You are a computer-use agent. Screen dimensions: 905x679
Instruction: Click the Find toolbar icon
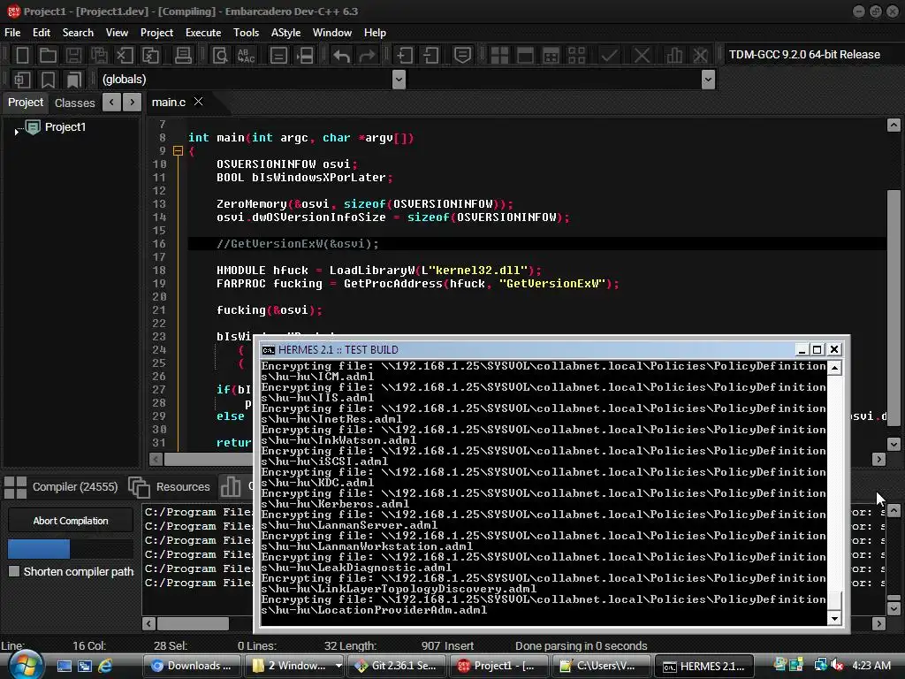220,55
